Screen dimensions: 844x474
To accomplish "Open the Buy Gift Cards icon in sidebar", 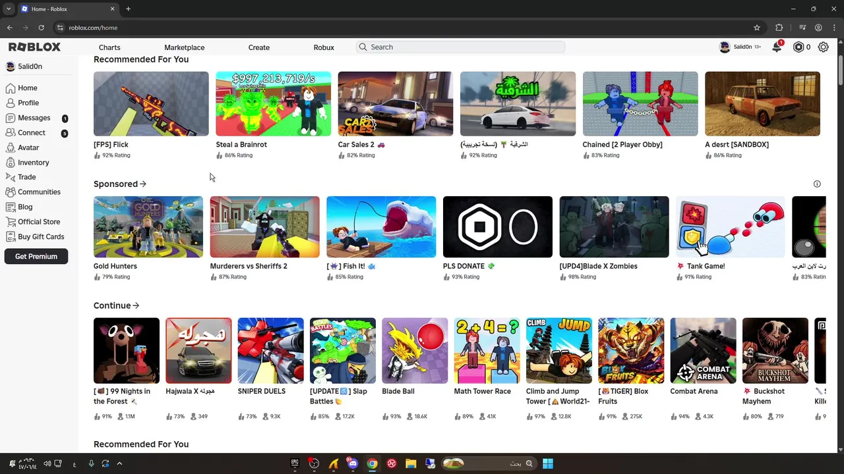I will click(x=11, y=236).
